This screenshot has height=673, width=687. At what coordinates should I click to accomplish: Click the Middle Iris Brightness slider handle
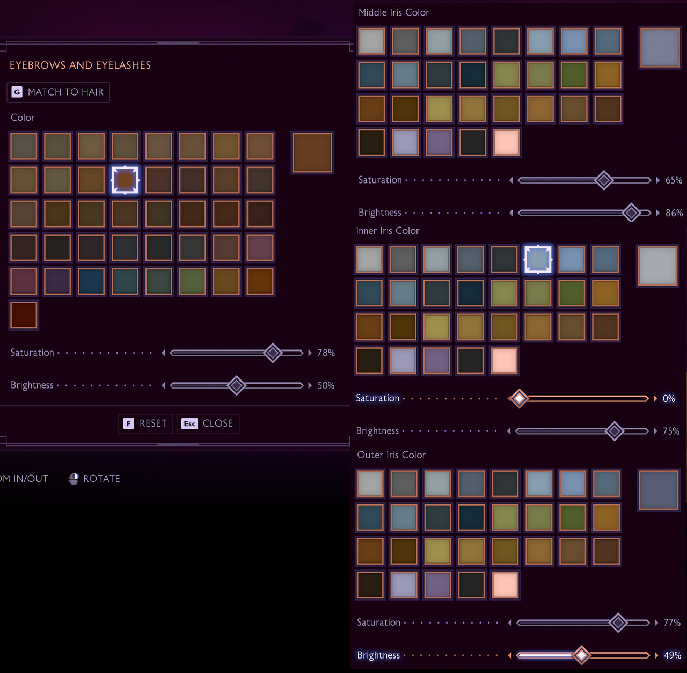coord(631,213)
